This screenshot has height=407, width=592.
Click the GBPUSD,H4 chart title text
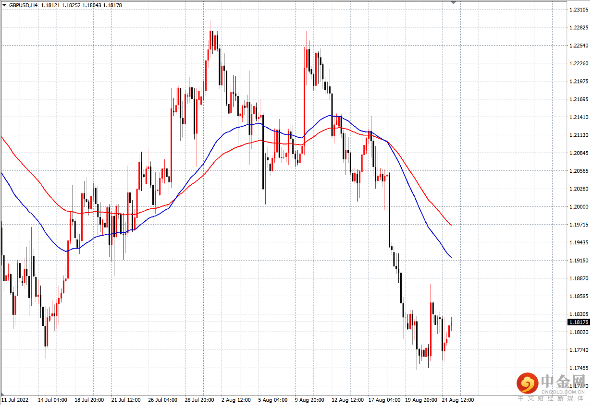coord(23,5)
